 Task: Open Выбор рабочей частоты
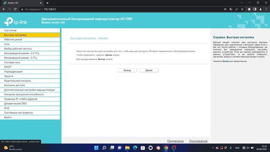tap(30, 49)
